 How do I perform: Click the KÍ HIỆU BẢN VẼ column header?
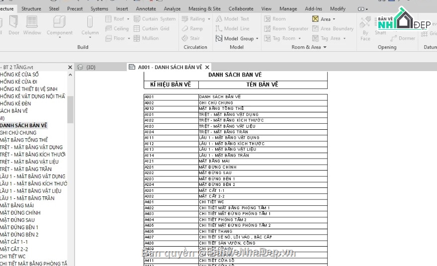171,85
